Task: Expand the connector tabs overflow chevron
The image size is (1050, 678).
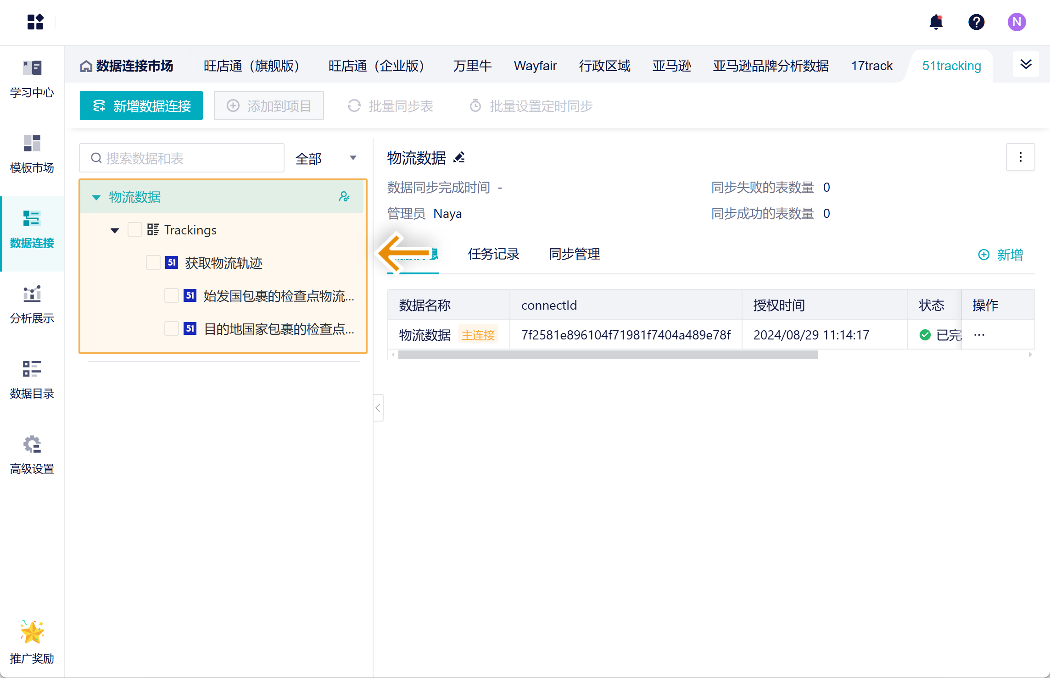Action: coord(1026,65)
